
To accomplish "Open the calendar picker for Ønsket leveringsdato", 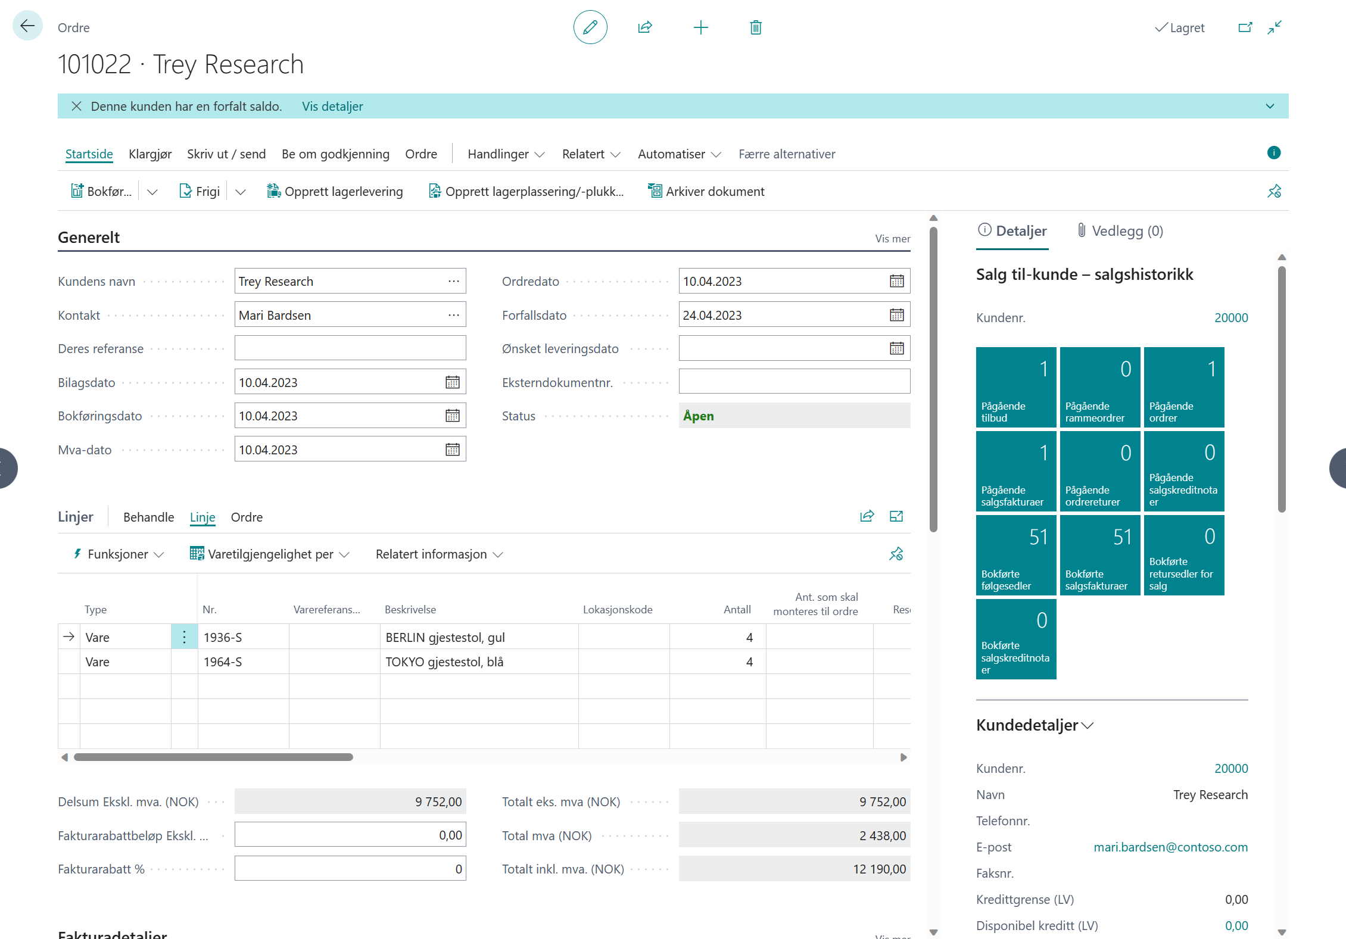I will pos(897,348).
